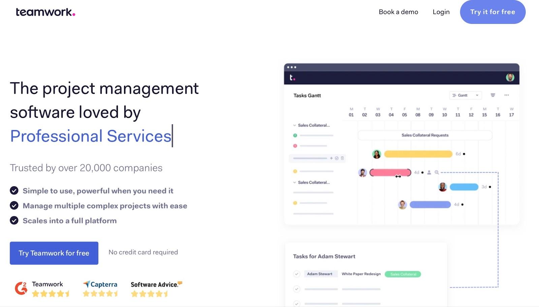Click the Tasks Gantt title
The width and height of the screenshot is (539, 307).
click(307, 96)
